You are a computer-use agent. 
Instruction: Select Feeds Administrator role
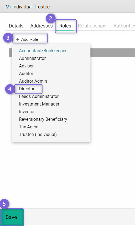tap(39, 97)
